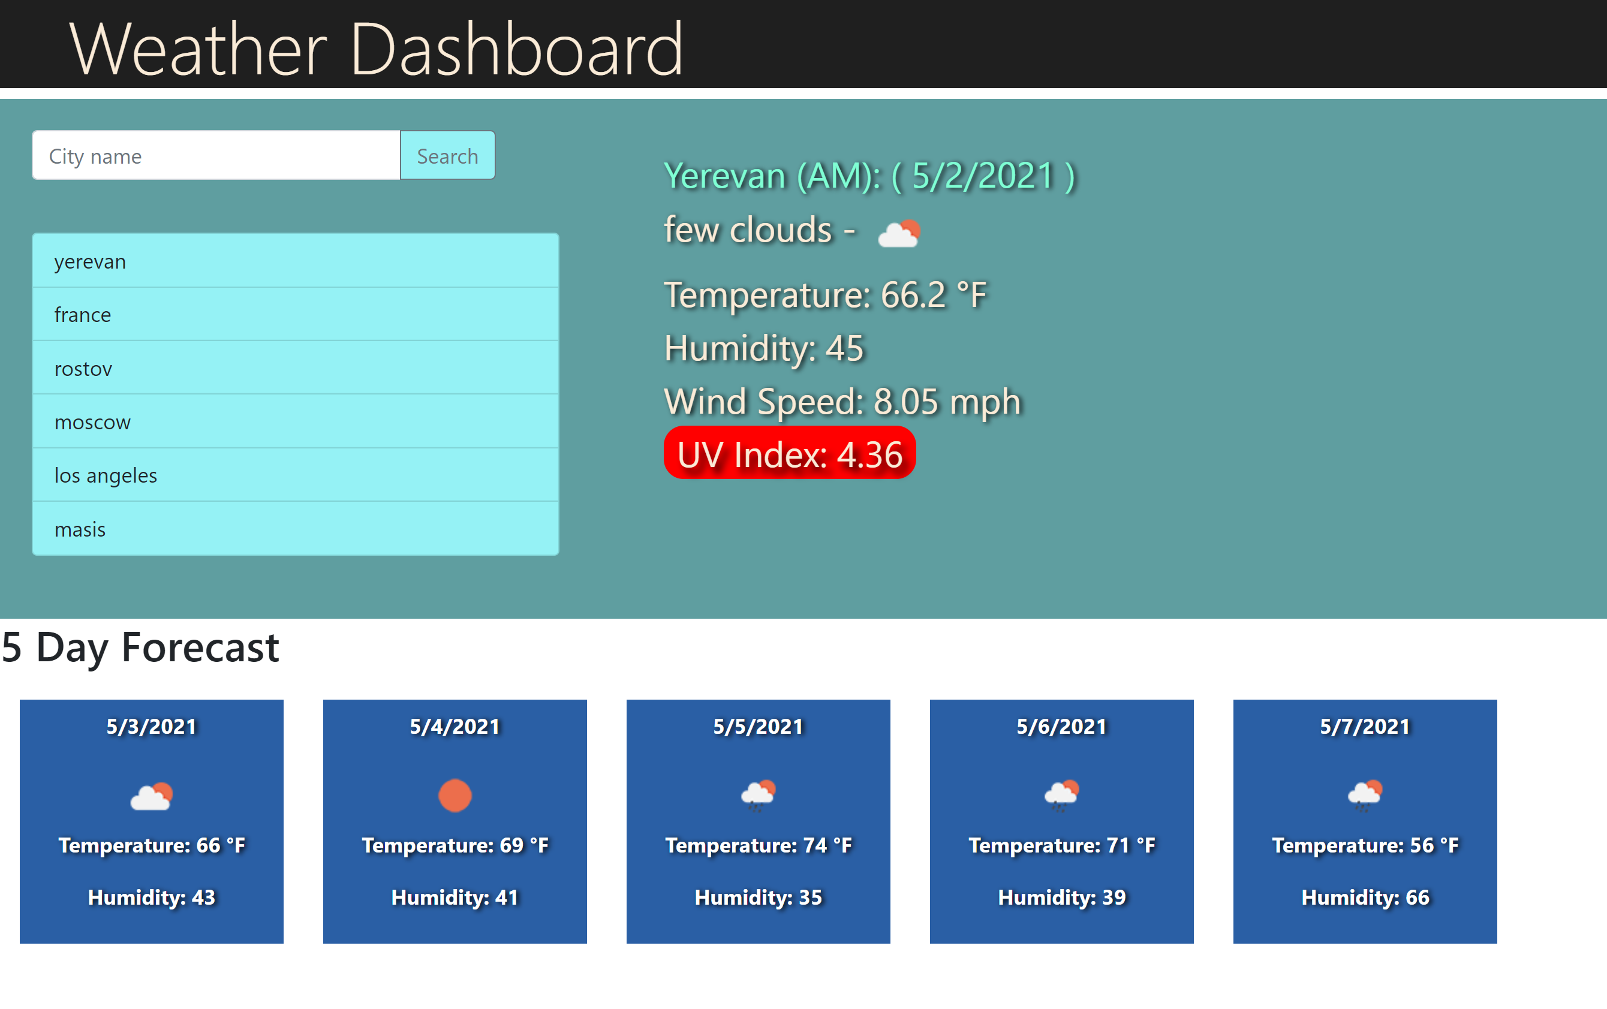Click the rain icon on 5/6/2021 card
Viewport: 1607px width, 1009px height.
(x=1061, y=794)
